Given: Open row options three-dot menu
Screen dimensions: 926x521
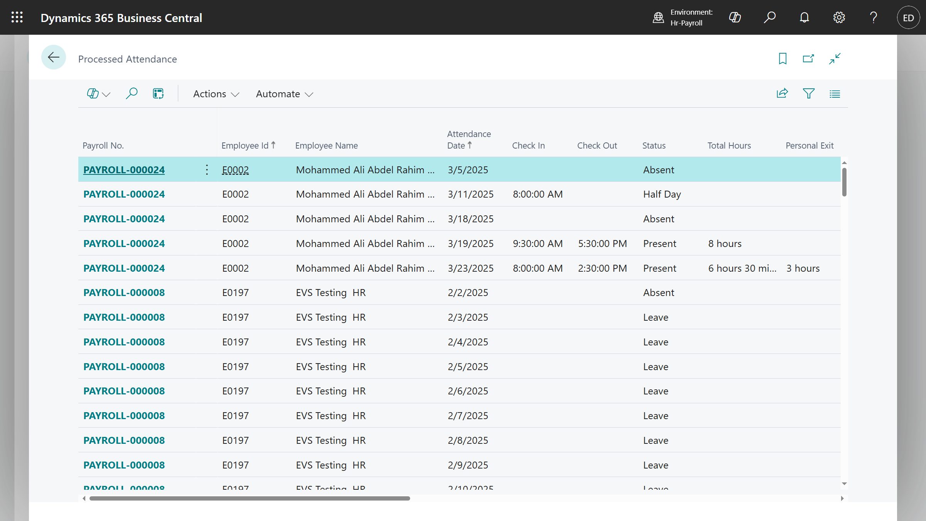Looking at the screenshot, I should (x=207, y=170).
